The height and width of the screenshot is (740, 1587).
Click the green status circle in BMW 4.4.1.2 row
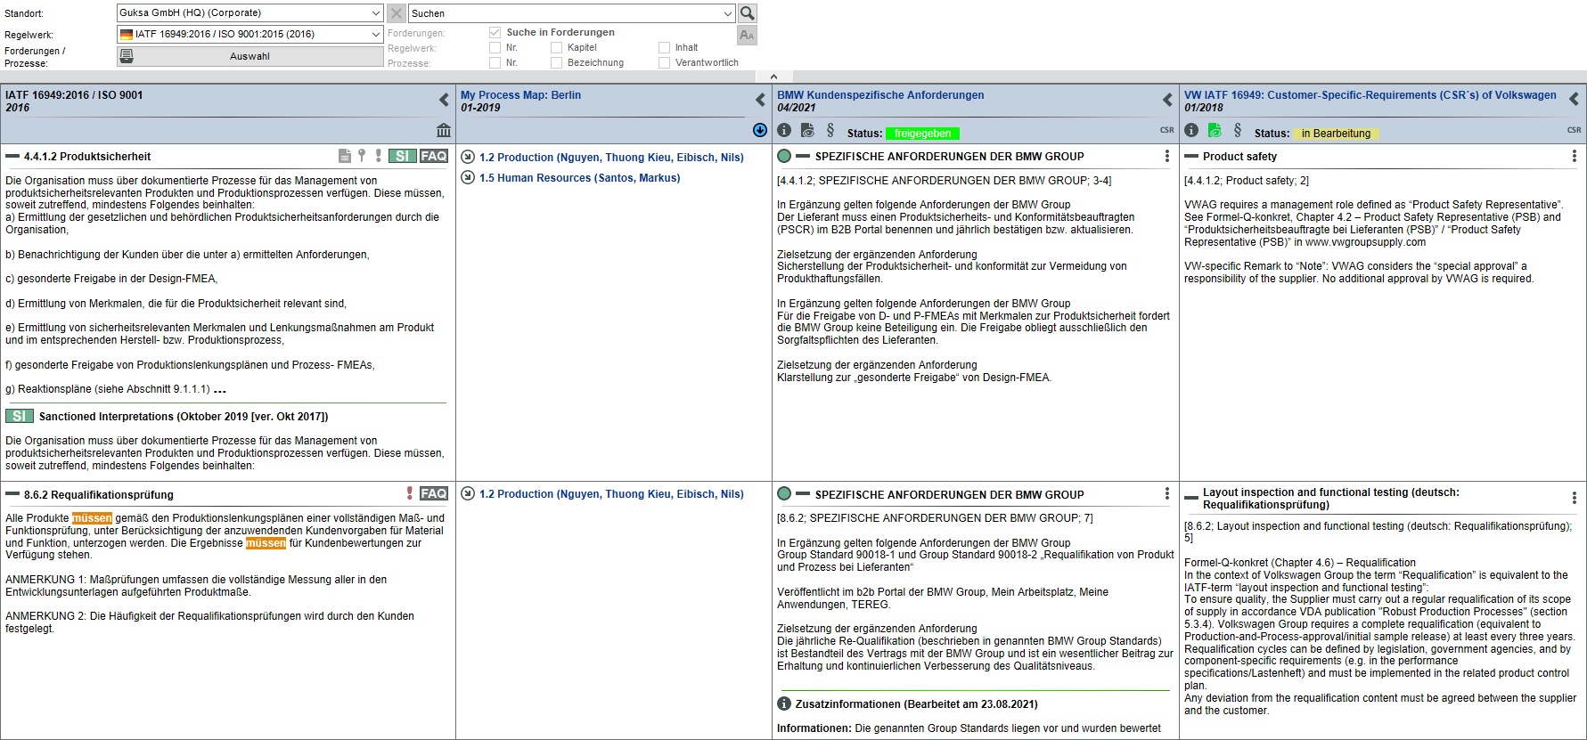pos(784,156)
